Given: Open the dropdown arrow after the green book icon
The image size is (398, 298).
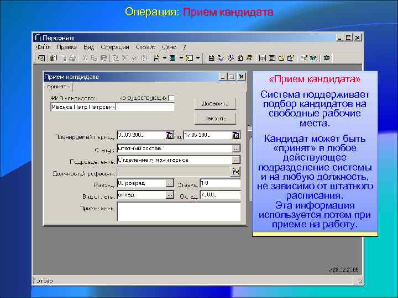Looking at the screenshot, I should point(181,58).
